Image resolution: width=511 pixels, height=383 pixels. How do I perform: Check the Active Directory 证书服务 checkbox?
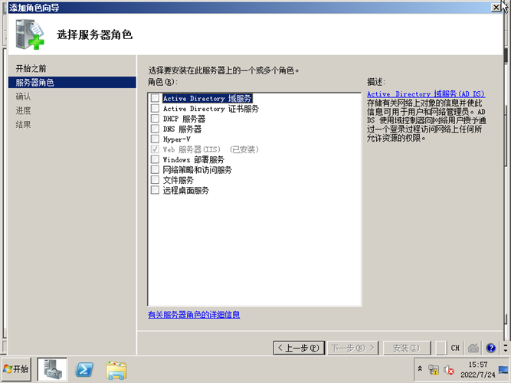(155, 108)
